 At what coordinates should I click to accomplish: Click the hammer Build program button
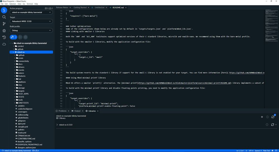coord(12,37)
